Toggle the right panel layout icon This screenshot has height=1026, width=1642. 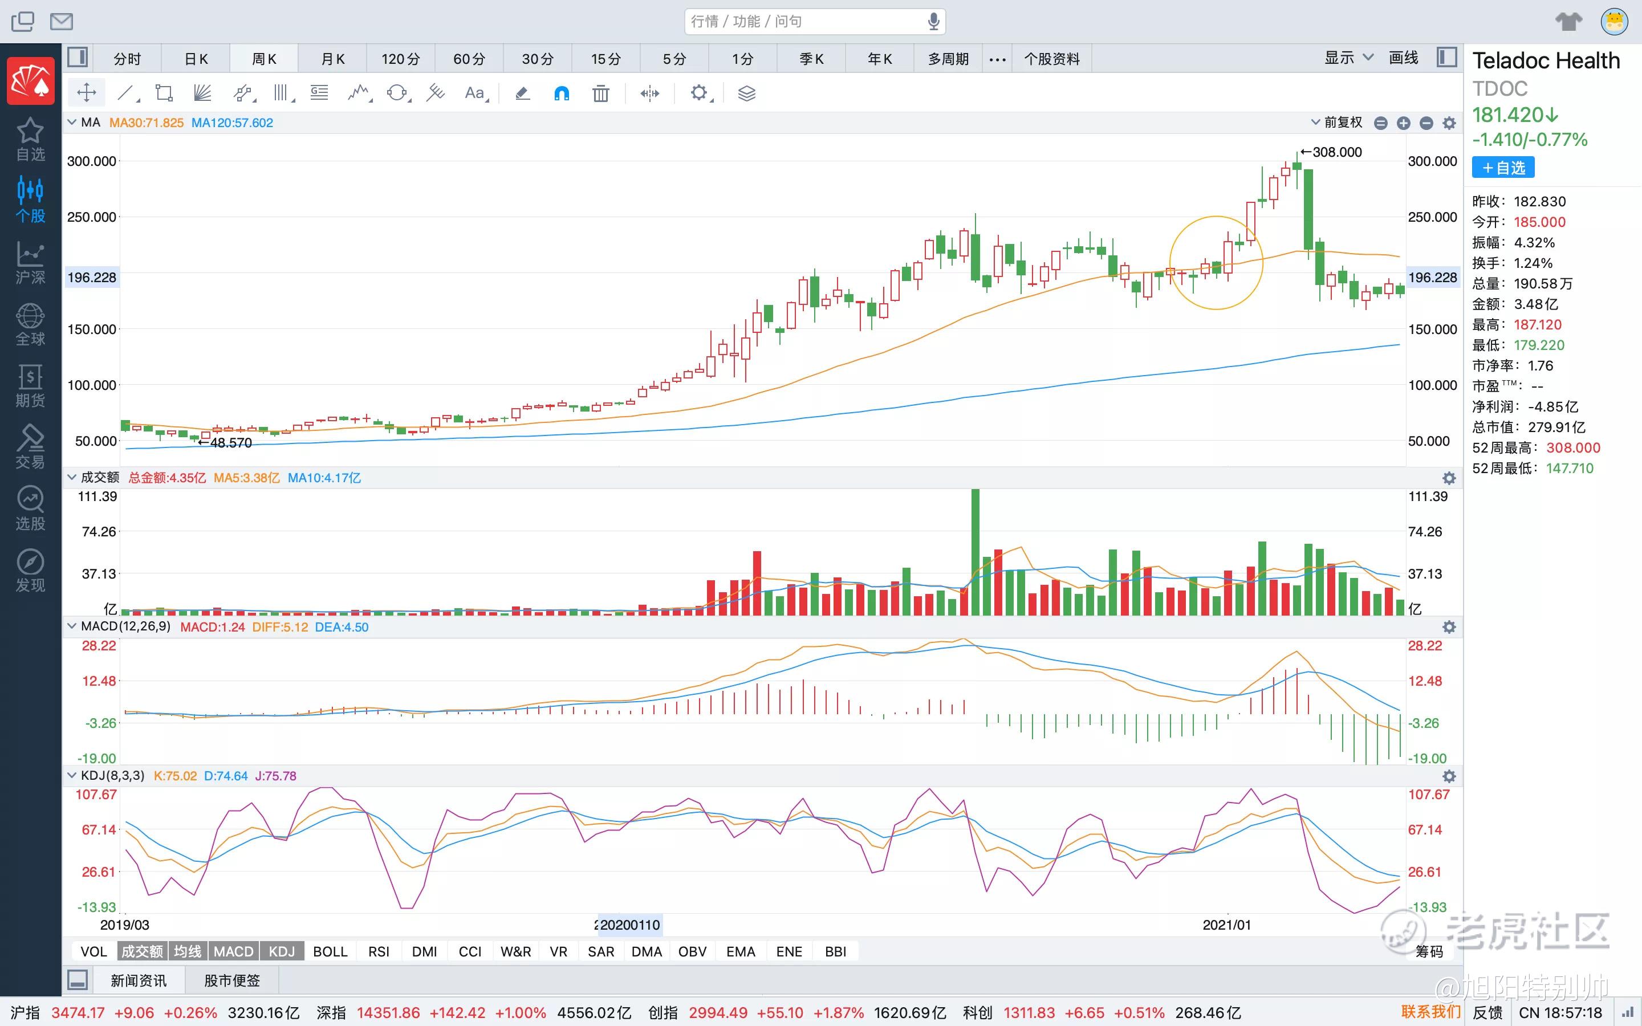[x=1446, y=58]
